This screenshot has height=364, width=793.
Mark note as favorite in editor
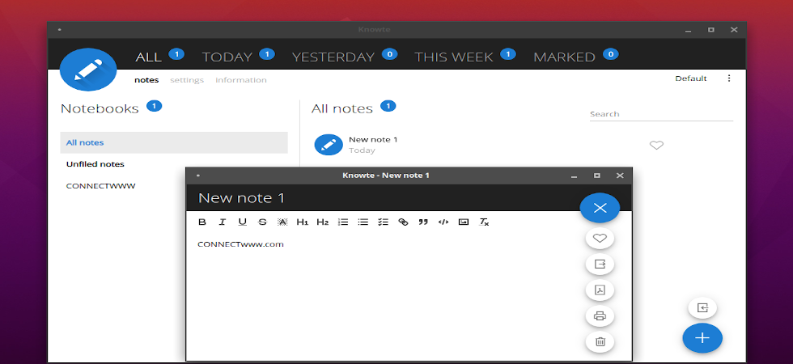click(x=600, y=238)
